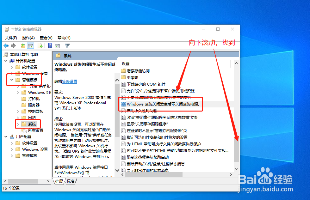This screenshot has height=200, width=310.
Task: Open the 操作(A) menu
Action: (29, 37)
